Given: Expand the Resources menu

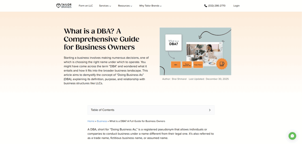Looking at the screenshot, I should click(x=125, y=6).
